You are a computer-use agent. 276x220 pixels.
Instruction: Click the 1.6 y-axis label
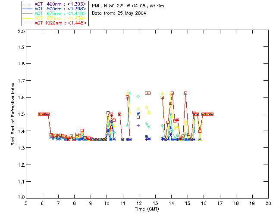click(21, 98)
